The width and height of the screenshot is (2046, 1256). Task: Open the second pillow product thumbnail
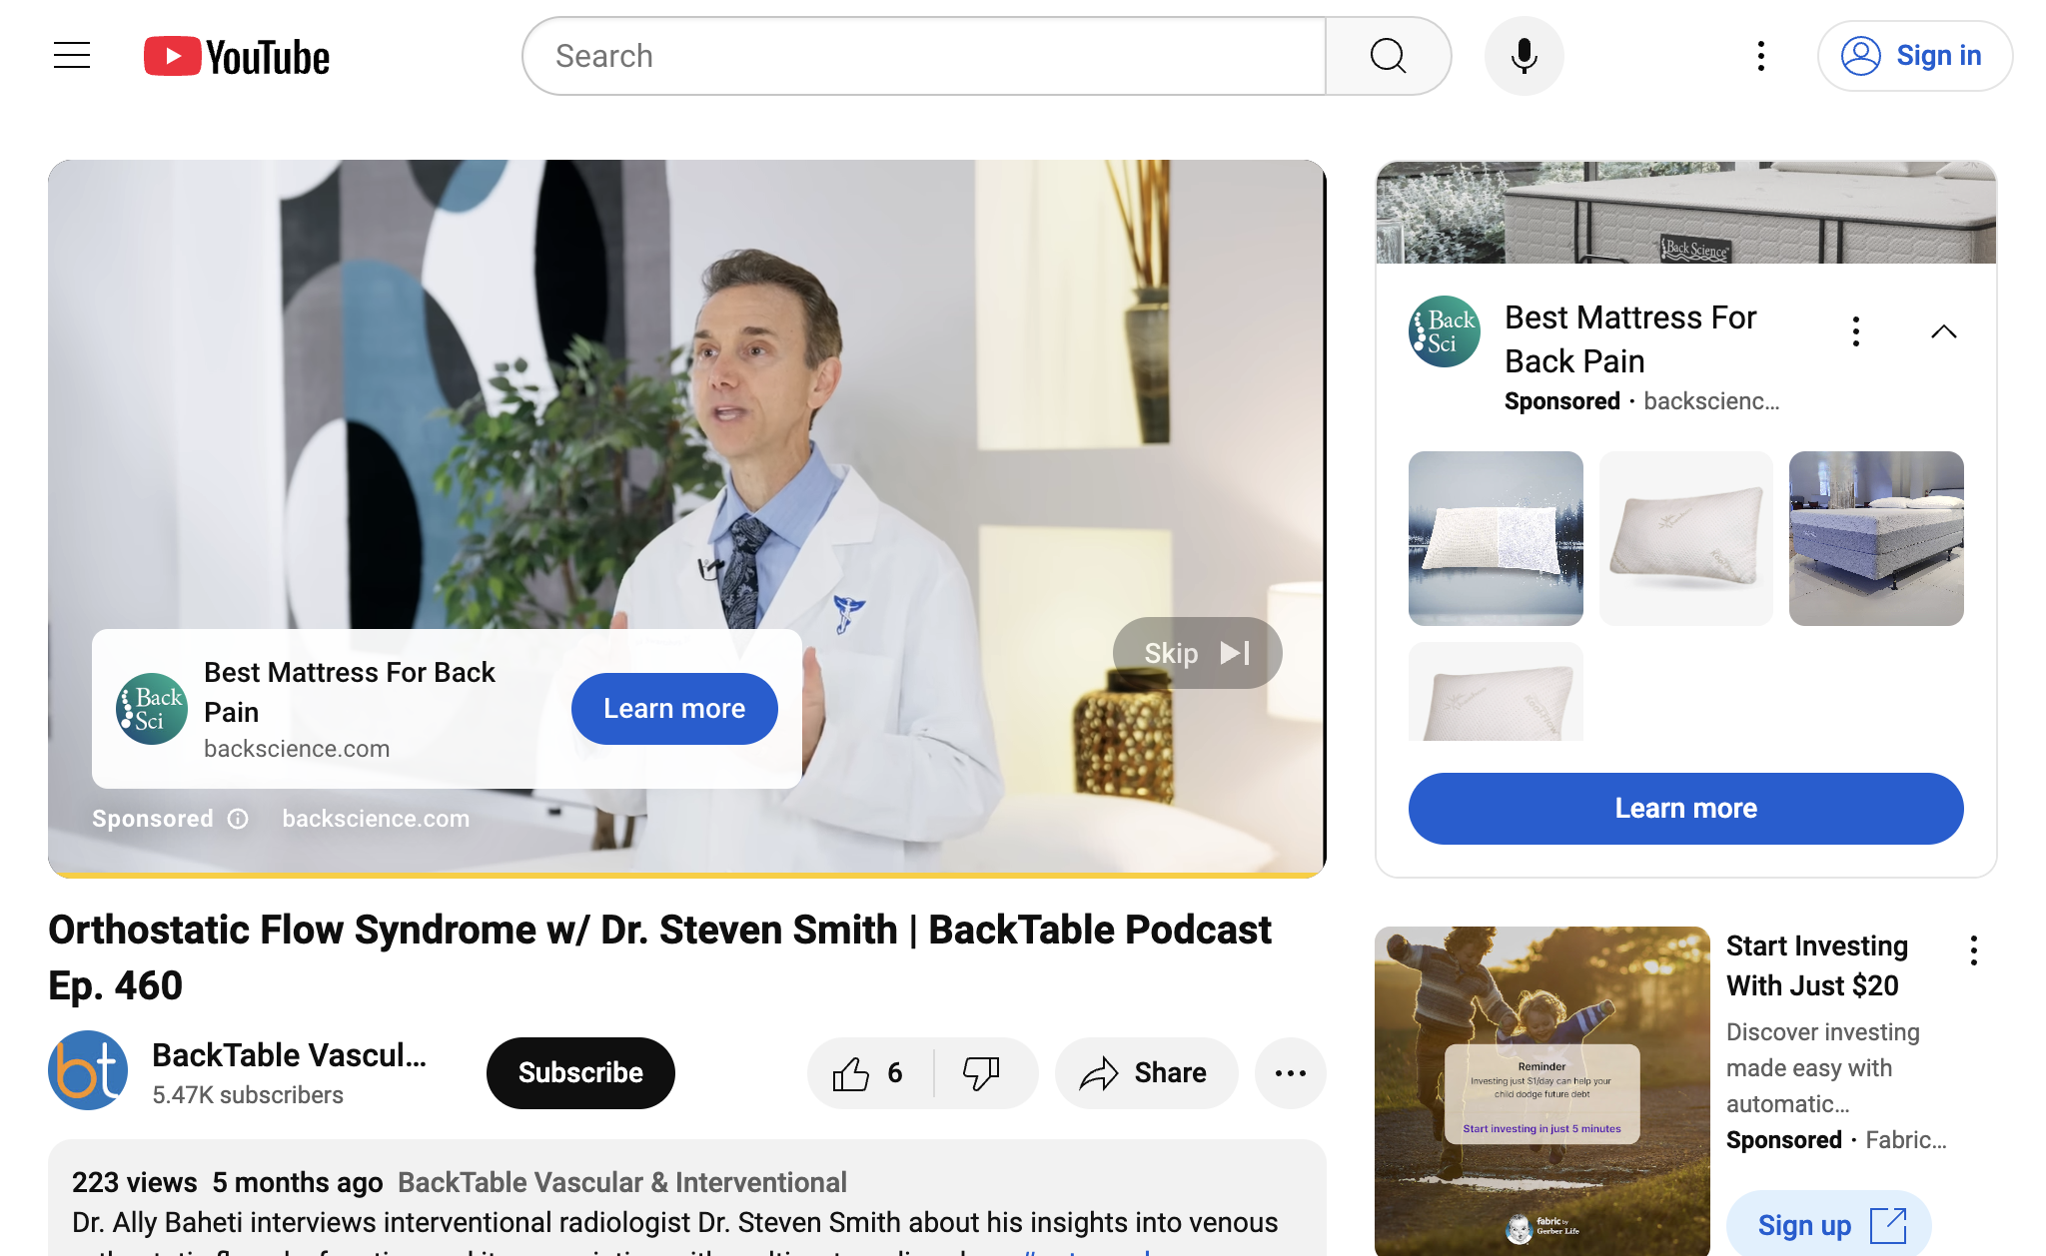[x=1686, y=538]
